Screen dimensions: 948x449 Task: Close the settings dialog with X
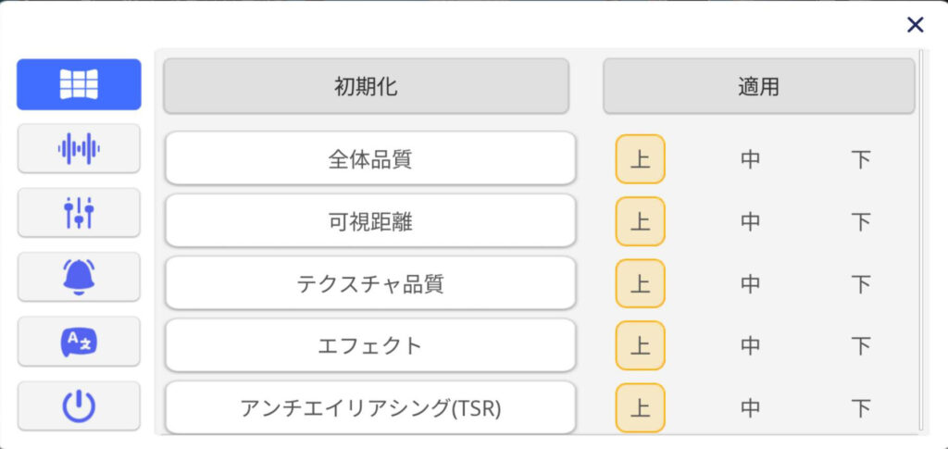(x=916, y=25)
